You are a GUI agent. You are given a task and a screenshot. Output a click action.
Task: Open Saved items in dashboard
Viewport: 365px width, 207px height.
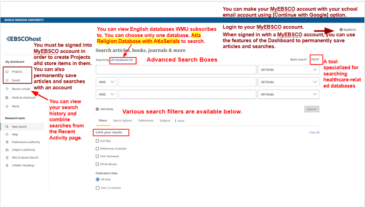16,80
